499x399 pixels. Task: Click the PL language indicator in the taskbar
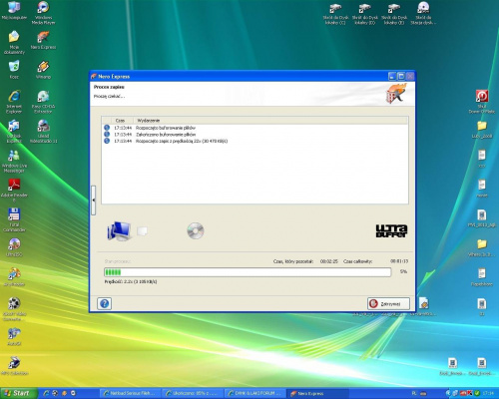[x=414, y=393]
